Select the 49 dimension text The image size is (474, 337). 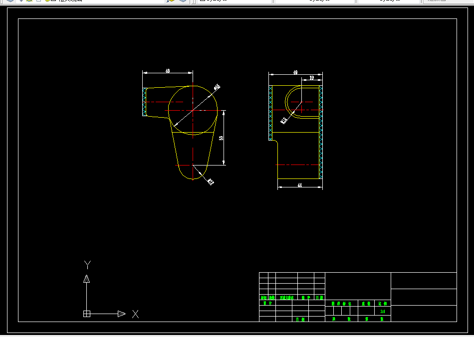click(x=295, y=72)
